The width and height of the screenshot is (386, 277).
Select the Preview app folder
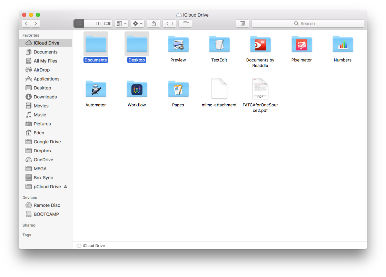(x=178, y=44)
